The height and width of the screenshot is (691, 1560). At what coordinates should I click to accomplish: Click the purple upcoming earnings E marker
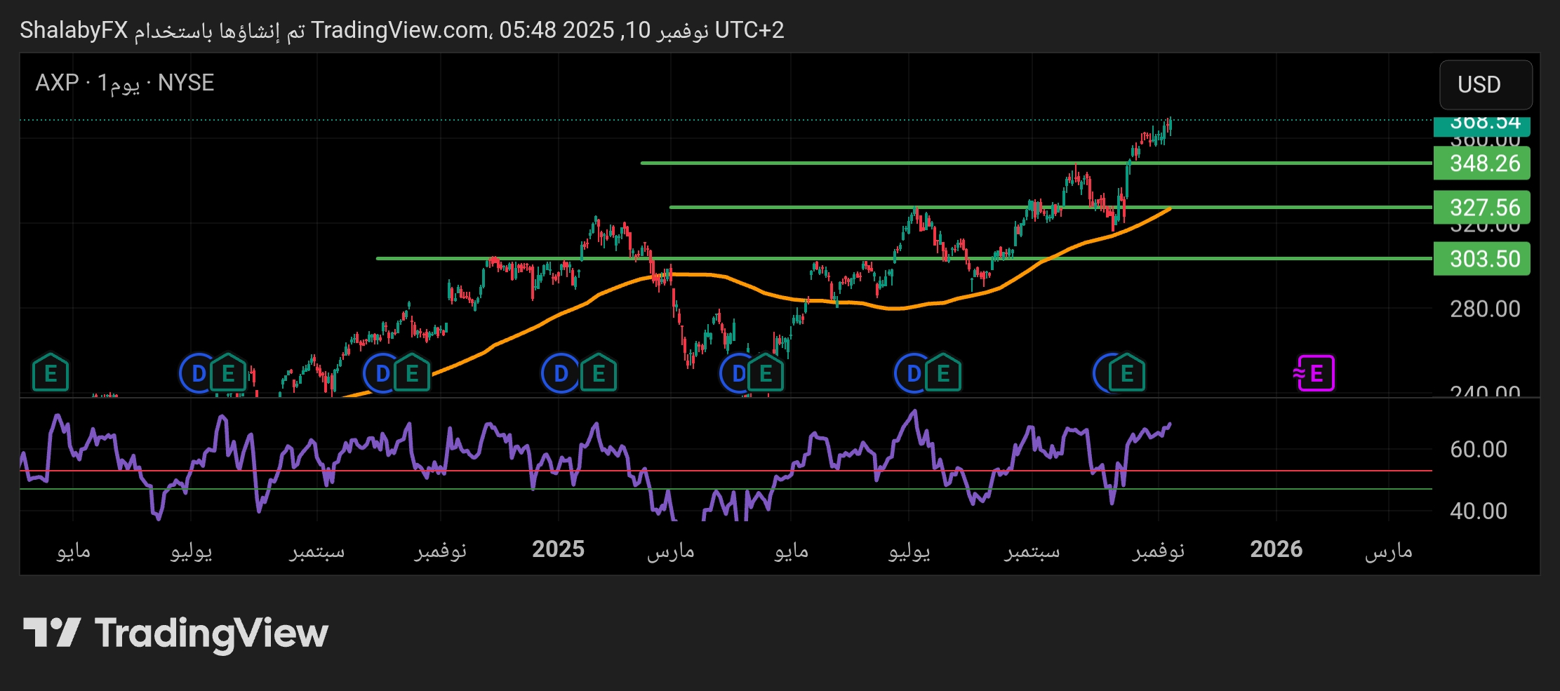(x=1315, y=373)
